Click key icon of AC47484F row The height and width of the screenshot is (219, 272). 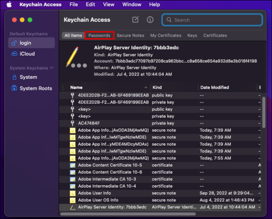(x=73, y=123)
